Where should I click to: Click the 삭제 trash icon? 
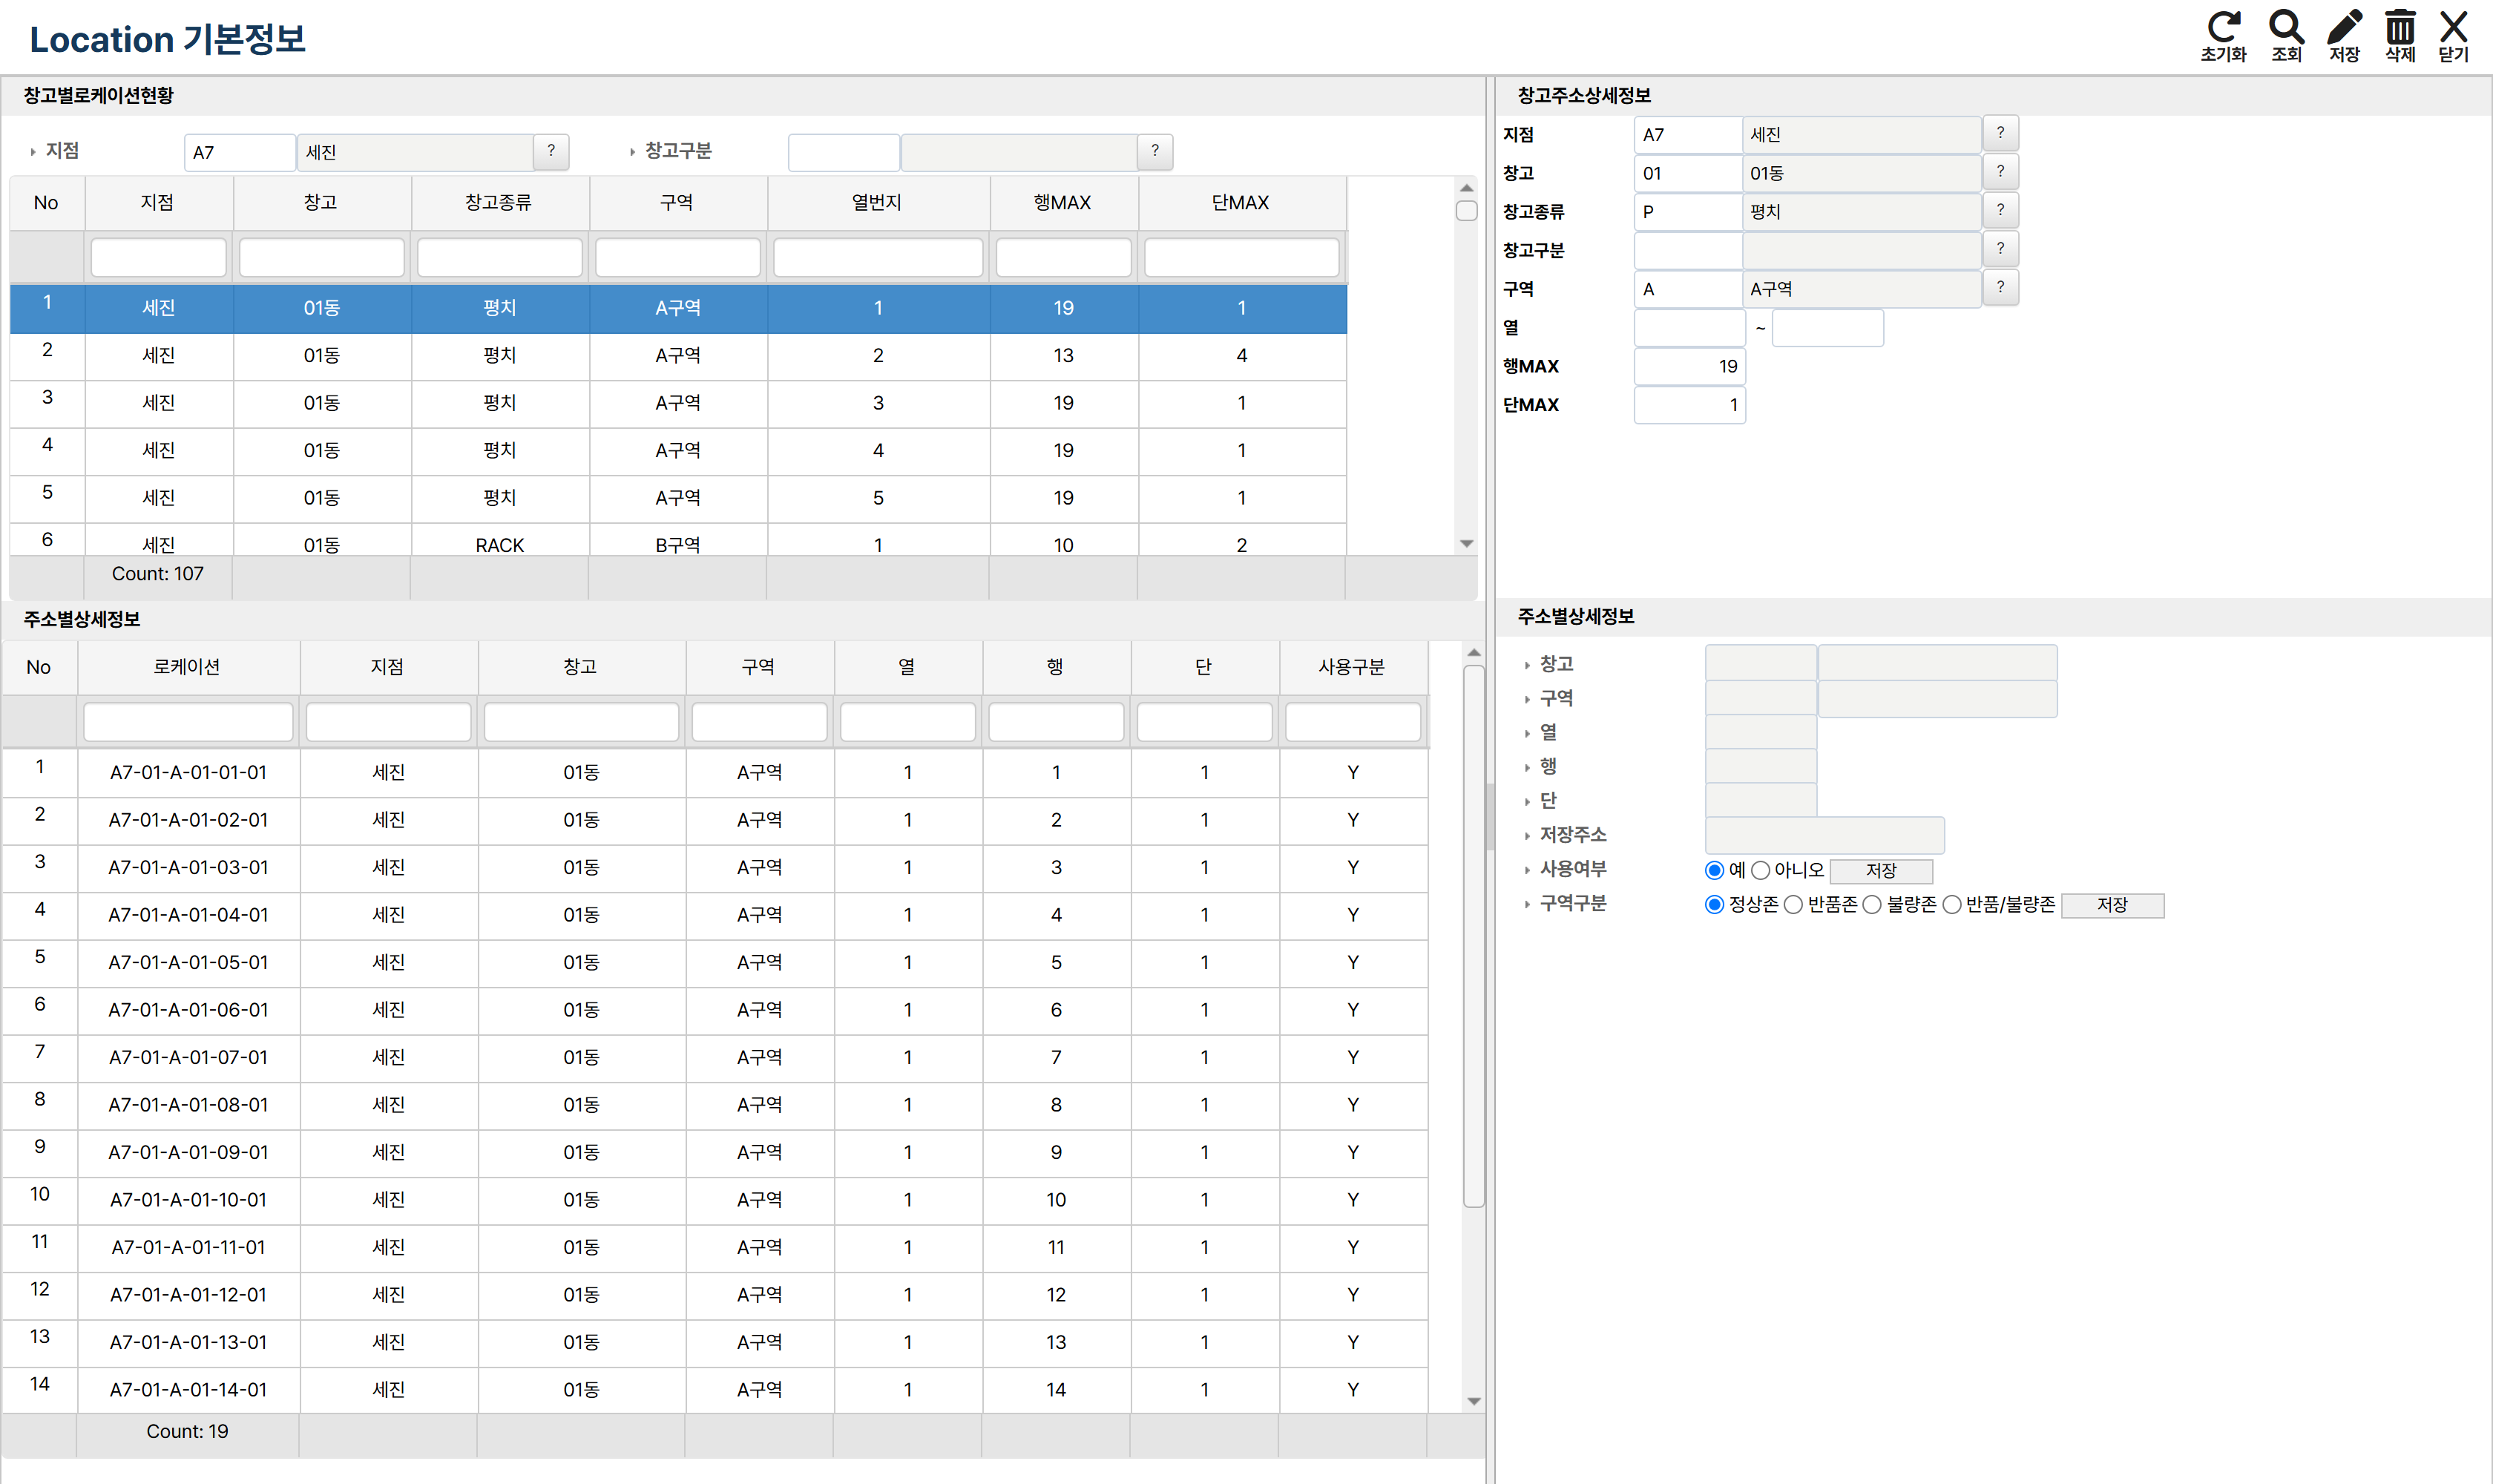tap(2400, 28)
